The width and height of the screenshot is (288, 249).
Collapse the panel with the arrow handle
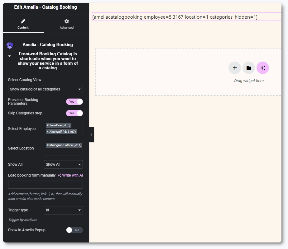pos(91,135)
